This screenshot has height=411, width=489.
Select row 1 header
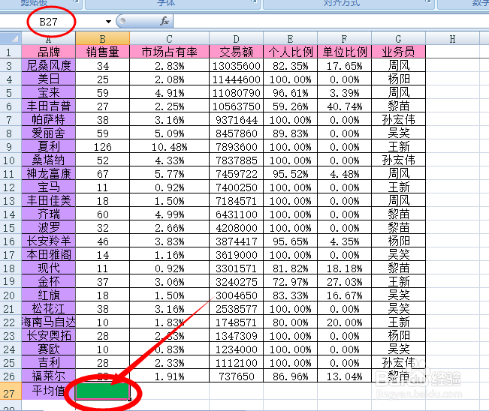click(x=11, y=52)
